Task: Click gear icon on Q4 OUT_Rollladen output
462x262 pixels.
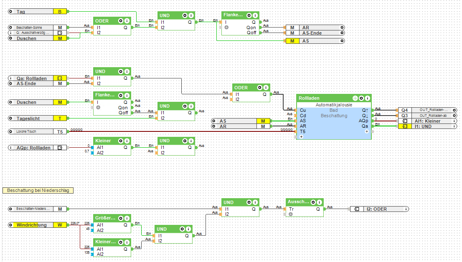Action: [454, 110]
